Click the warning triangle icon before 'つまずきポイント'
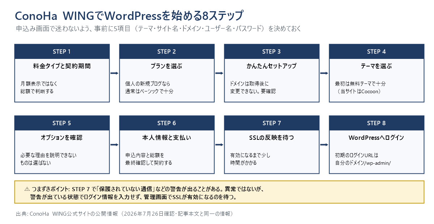Screen dimensions: 434x224 point(27,189)
